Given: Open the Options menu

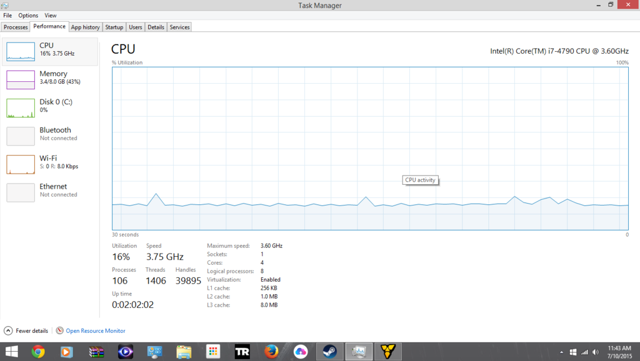Looking at the screenshot, I should (28, 15).
